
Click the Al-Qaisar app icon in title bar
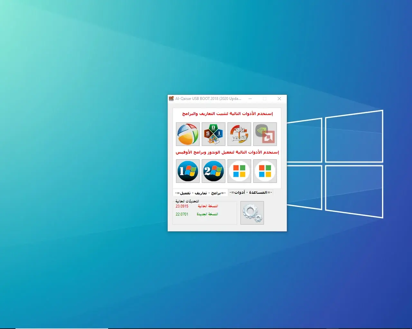pos(171,99)
